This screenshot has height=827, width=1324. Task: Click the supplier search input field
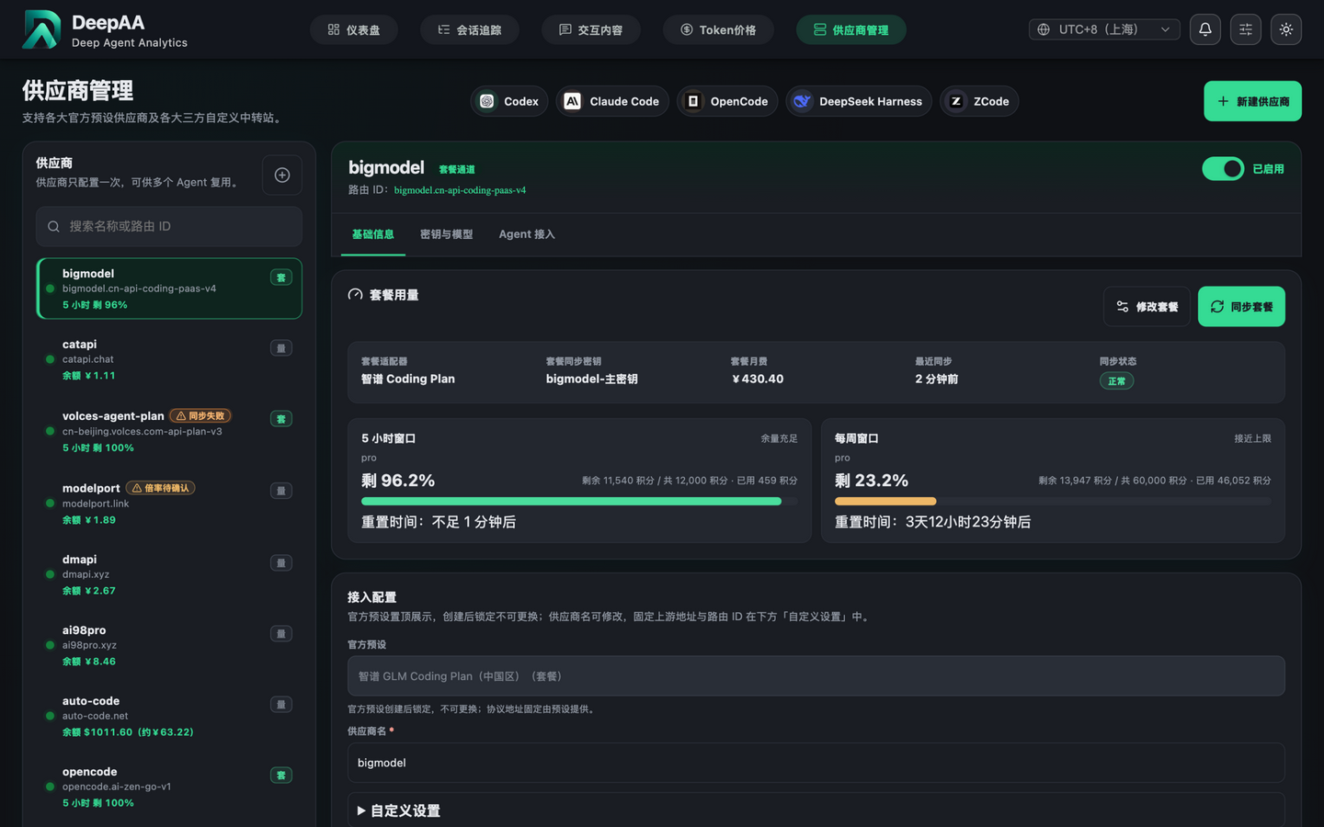click(x=169, y=226)
